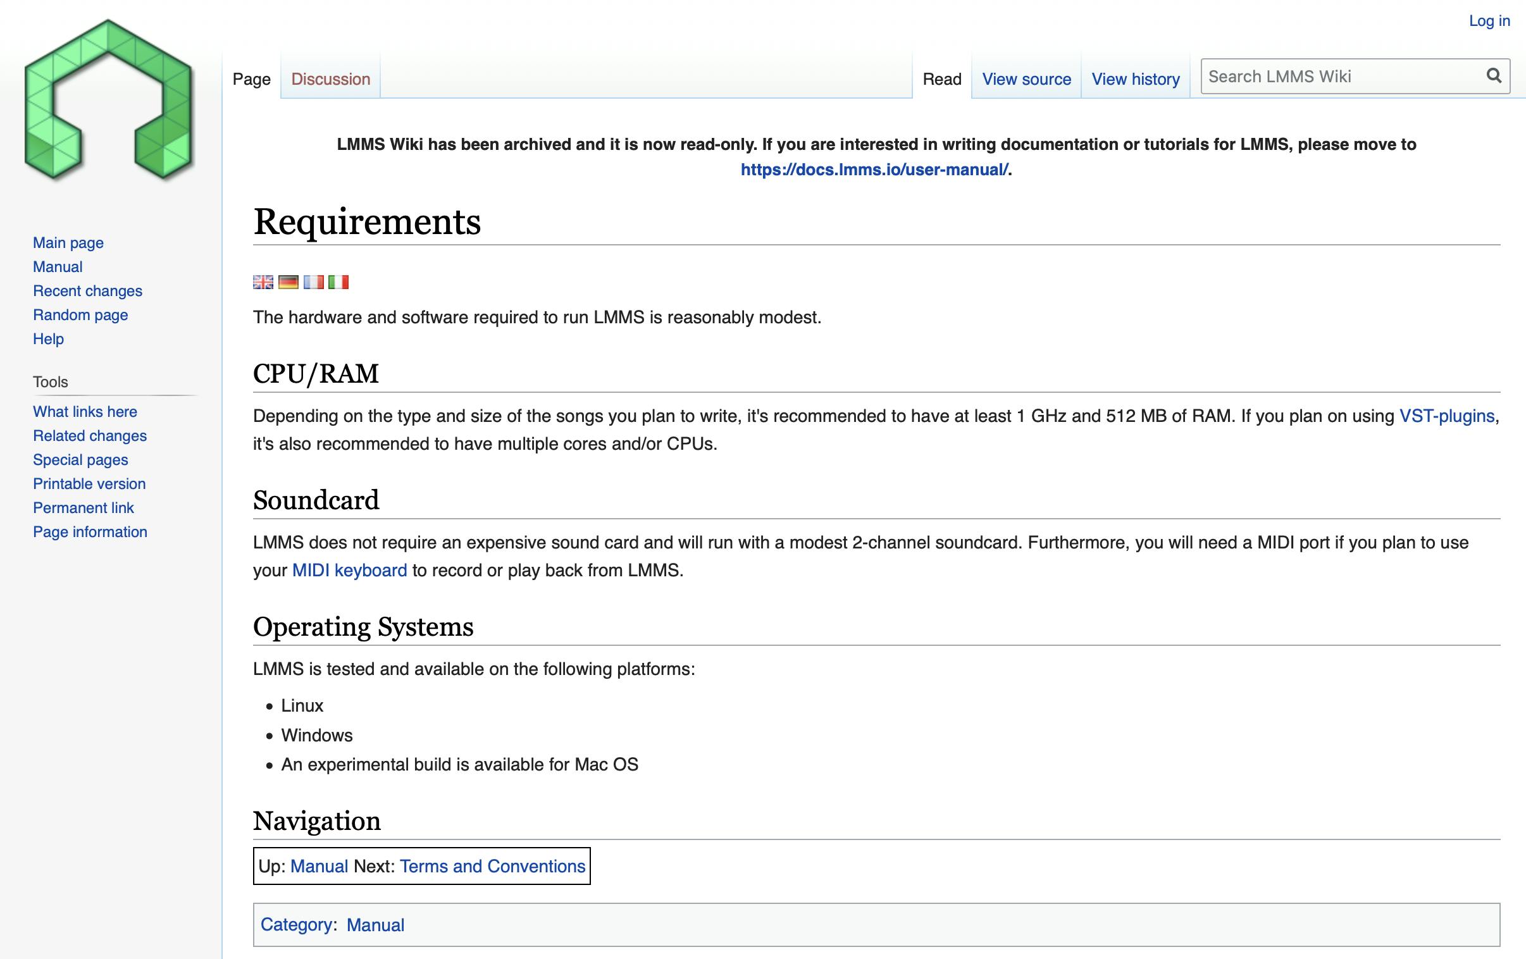The height and width of the screenshot is (959, 1526).
Task: Click Random page in sidebar
Action: (x=80, y=315)
